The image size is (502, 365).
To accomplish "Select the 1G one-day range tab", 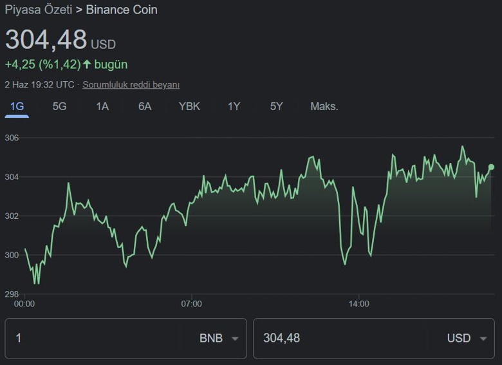I will (17, 106).
